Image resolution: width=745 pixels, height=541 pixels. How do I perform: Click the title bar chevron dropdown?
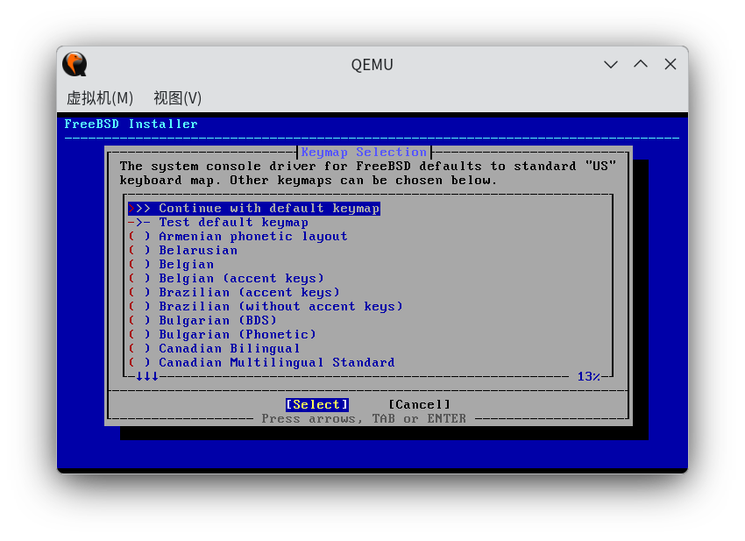point(611,64)
